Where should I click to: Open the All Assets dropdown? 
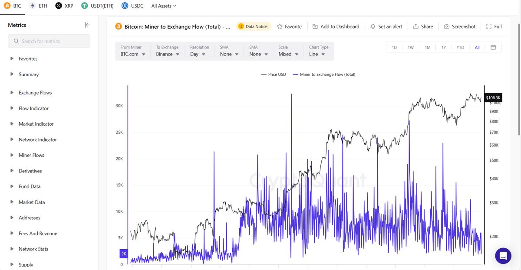tap(164, 6)
